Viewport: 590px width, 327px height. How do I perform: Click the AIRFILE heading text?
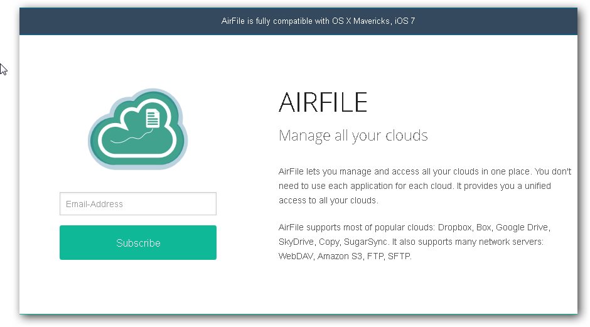323,102
